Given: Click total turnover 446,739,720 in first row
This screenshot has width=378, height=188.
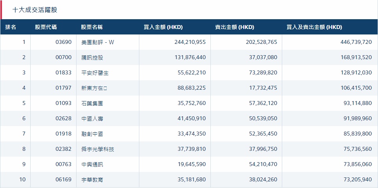Looking at the screenshot, I should 356,42.
